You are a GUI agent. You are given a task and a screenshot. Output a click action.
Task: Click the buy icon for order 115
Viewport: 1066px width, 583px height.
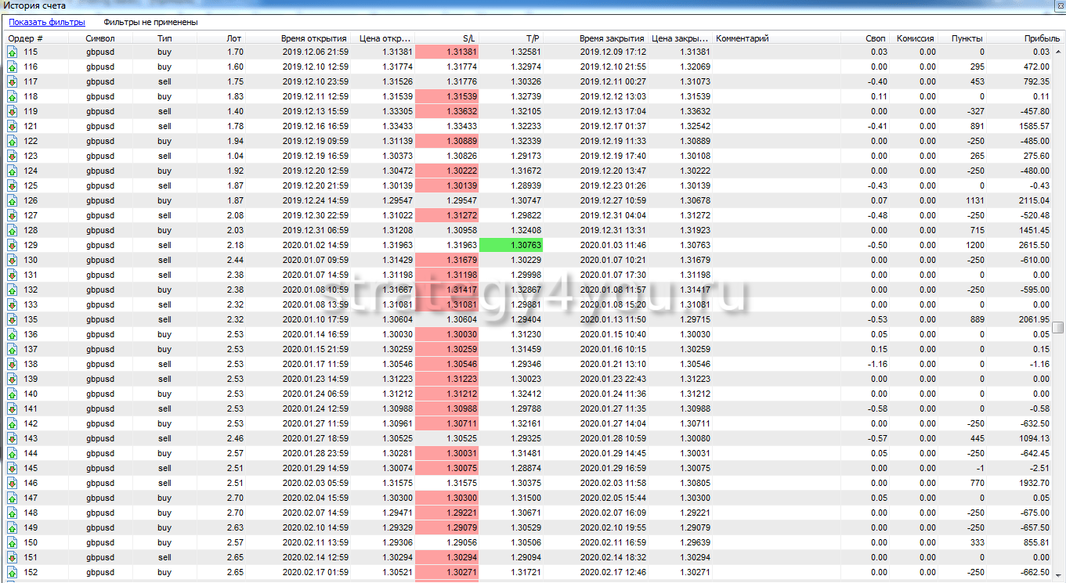click(x=12, y=52)
